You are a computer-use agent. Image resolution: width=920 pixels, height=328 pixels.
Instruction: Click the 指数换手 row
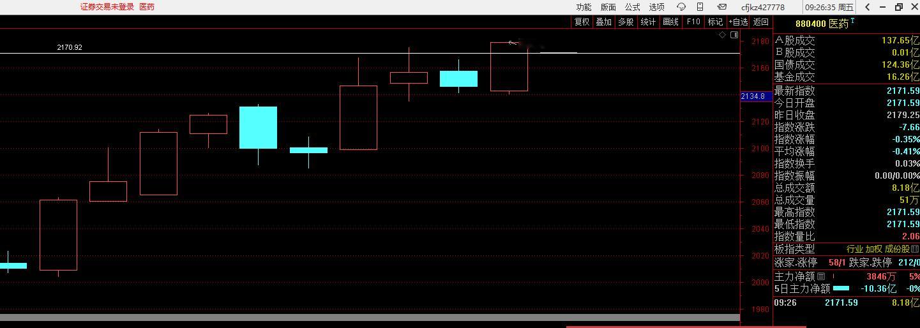coord(847,163)
